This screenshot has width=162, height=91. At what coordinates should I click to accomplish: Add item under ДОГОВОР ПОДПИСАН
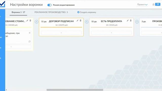tap(61, 33)
